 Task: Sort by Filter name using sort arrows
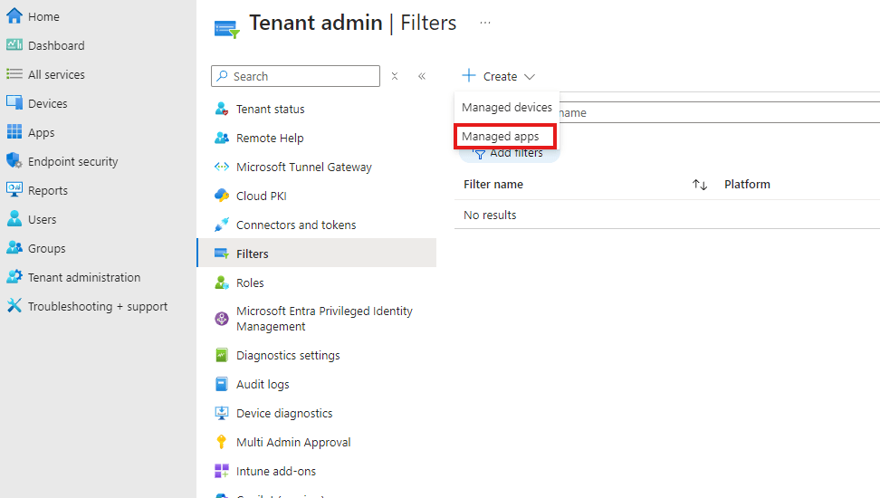(x=699, y=185)
